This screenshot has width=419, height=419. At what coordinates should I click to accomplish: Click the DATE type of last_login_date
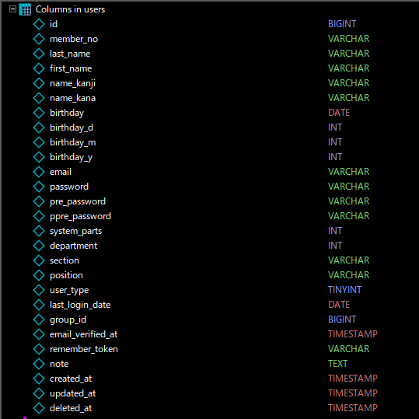point(339,305)
